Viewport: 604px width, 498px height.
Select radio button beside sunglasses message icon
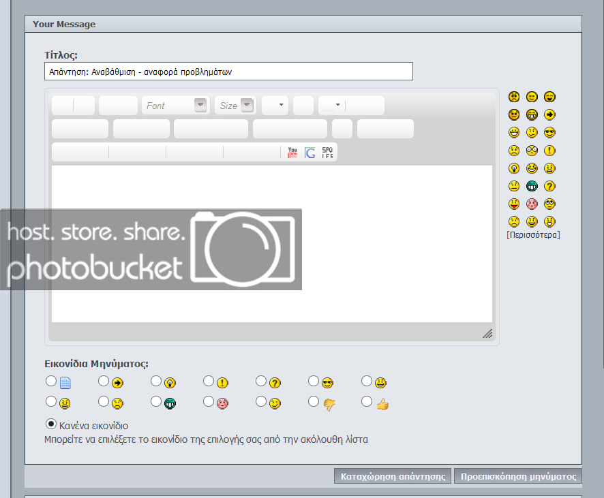313,381
